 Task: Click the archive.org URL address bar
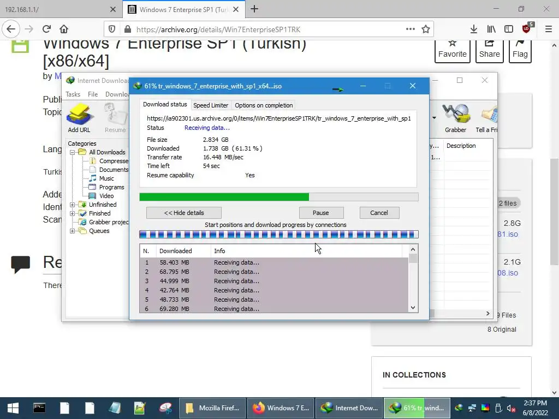click(x=269, y=29)
